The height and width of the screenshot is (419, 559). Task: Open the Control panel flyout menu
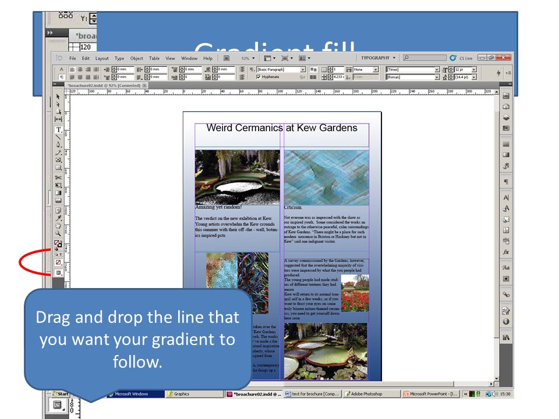click(x=508, y=73)
